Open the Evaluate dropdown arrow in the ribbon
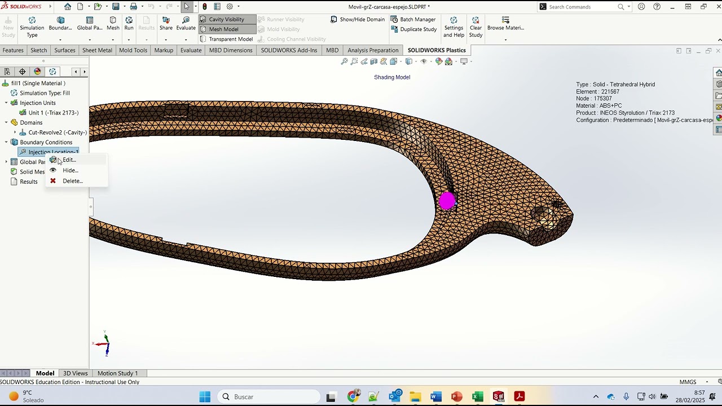722x406 pixels. tap(186, 40)
